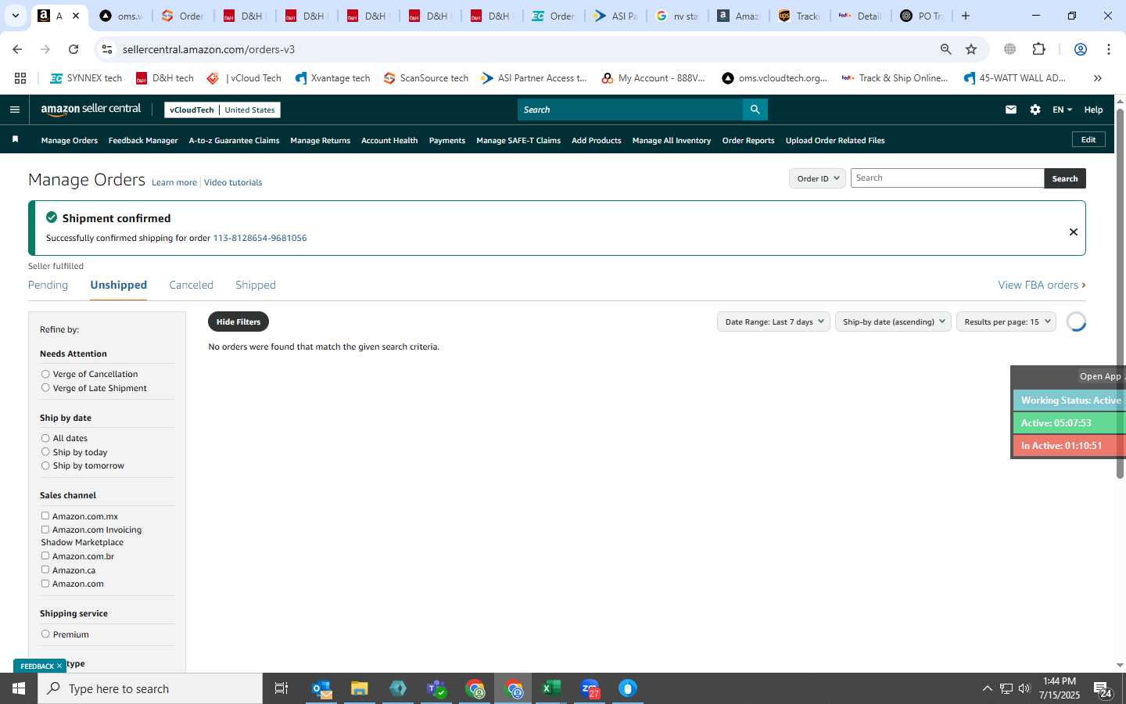Open the settings gear icon
This screenshot has width=1126, height=704.
click(1035, 110)
